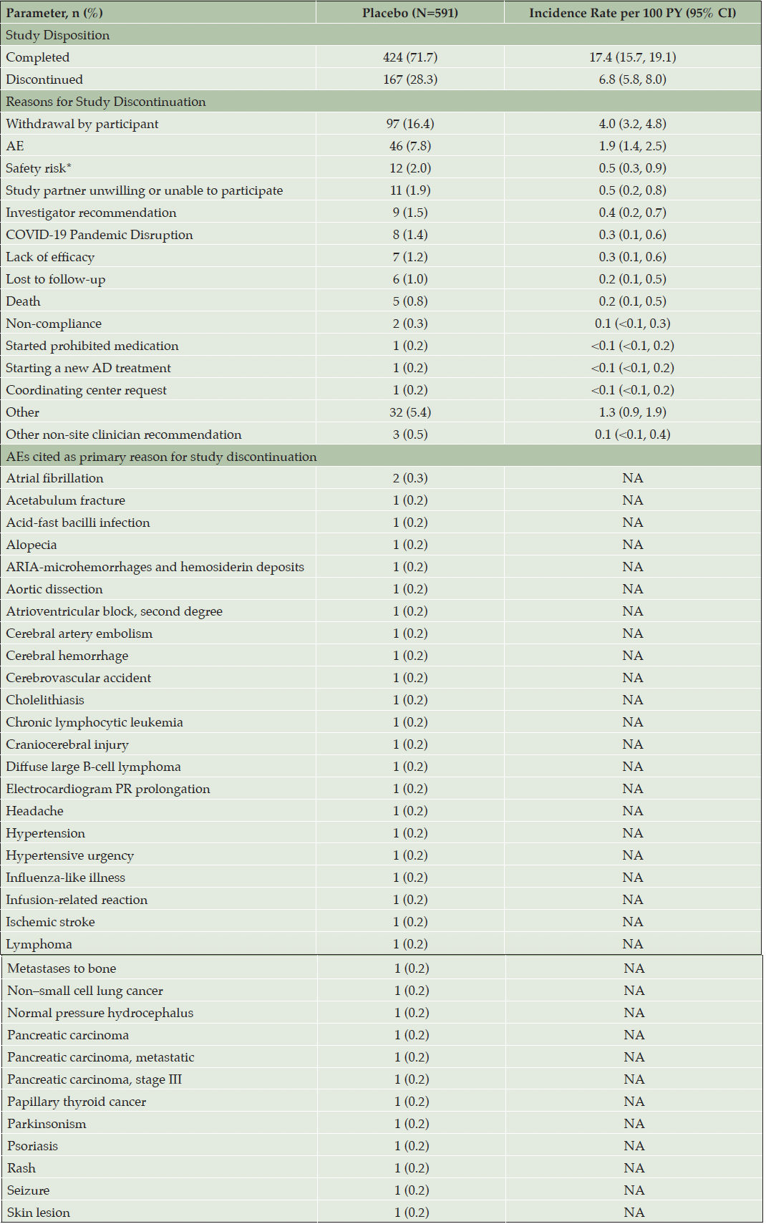Select the 'Atrial fibrillation' row label
This screenshot has height=1224, width=766.
[x=55, y=478]
